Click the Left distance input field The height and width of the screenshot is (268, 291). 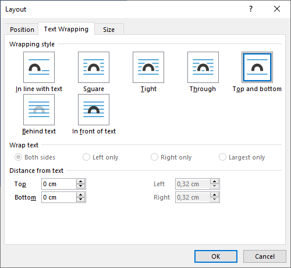click(x=193, y=184)
